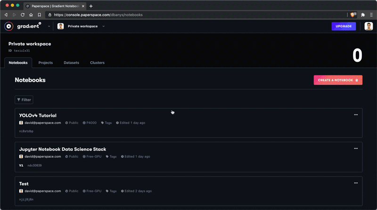Switch to the Clusters tab
Image resolution: width=377 pixels, height=210 pixels.
pyautogui.click(x=98, y=63)
